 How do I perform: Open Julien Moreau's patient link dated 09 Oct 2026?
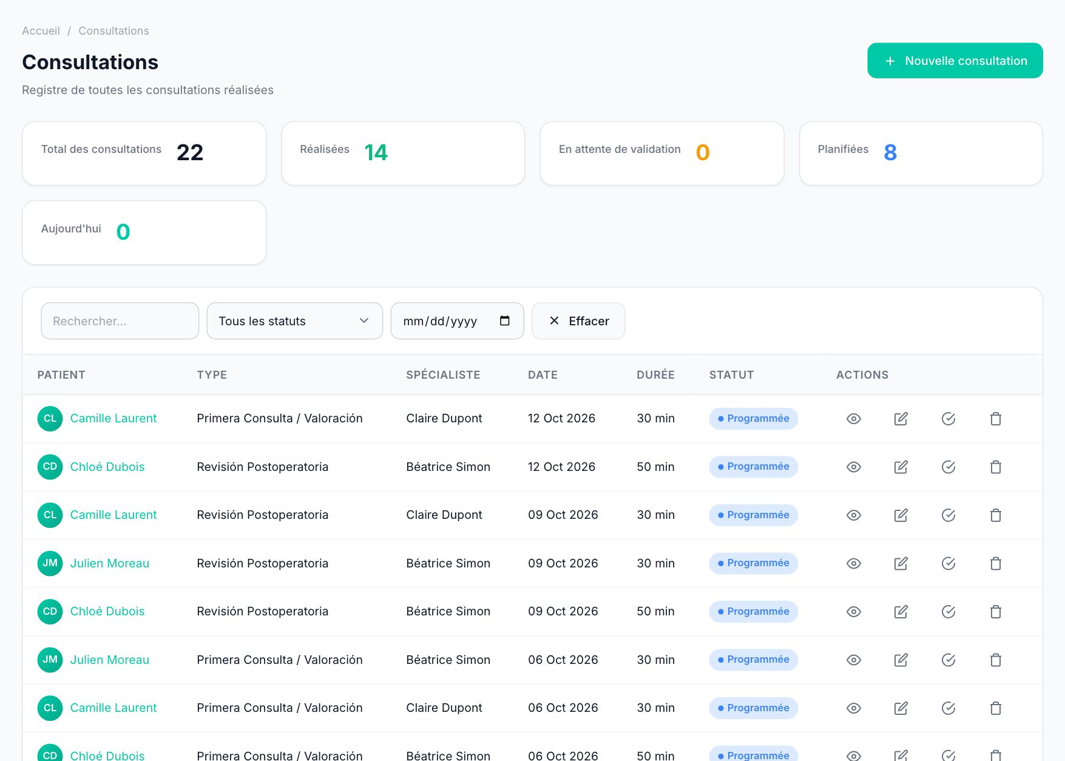[109, 563]
